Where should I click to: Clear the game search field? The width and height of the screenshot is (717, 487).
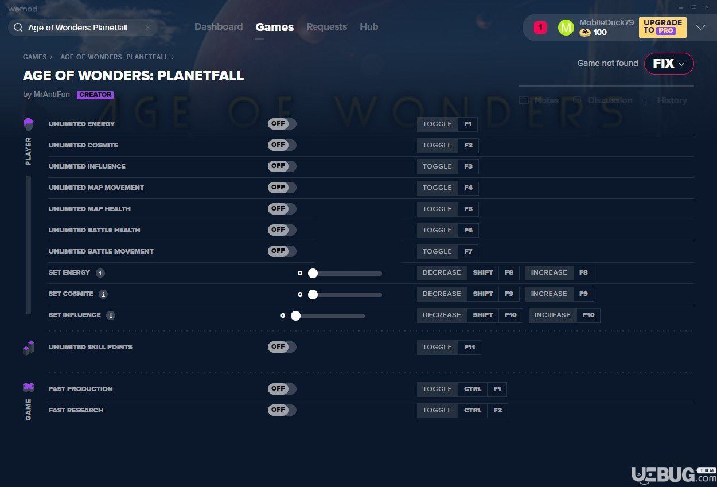(x=148, y=28)
